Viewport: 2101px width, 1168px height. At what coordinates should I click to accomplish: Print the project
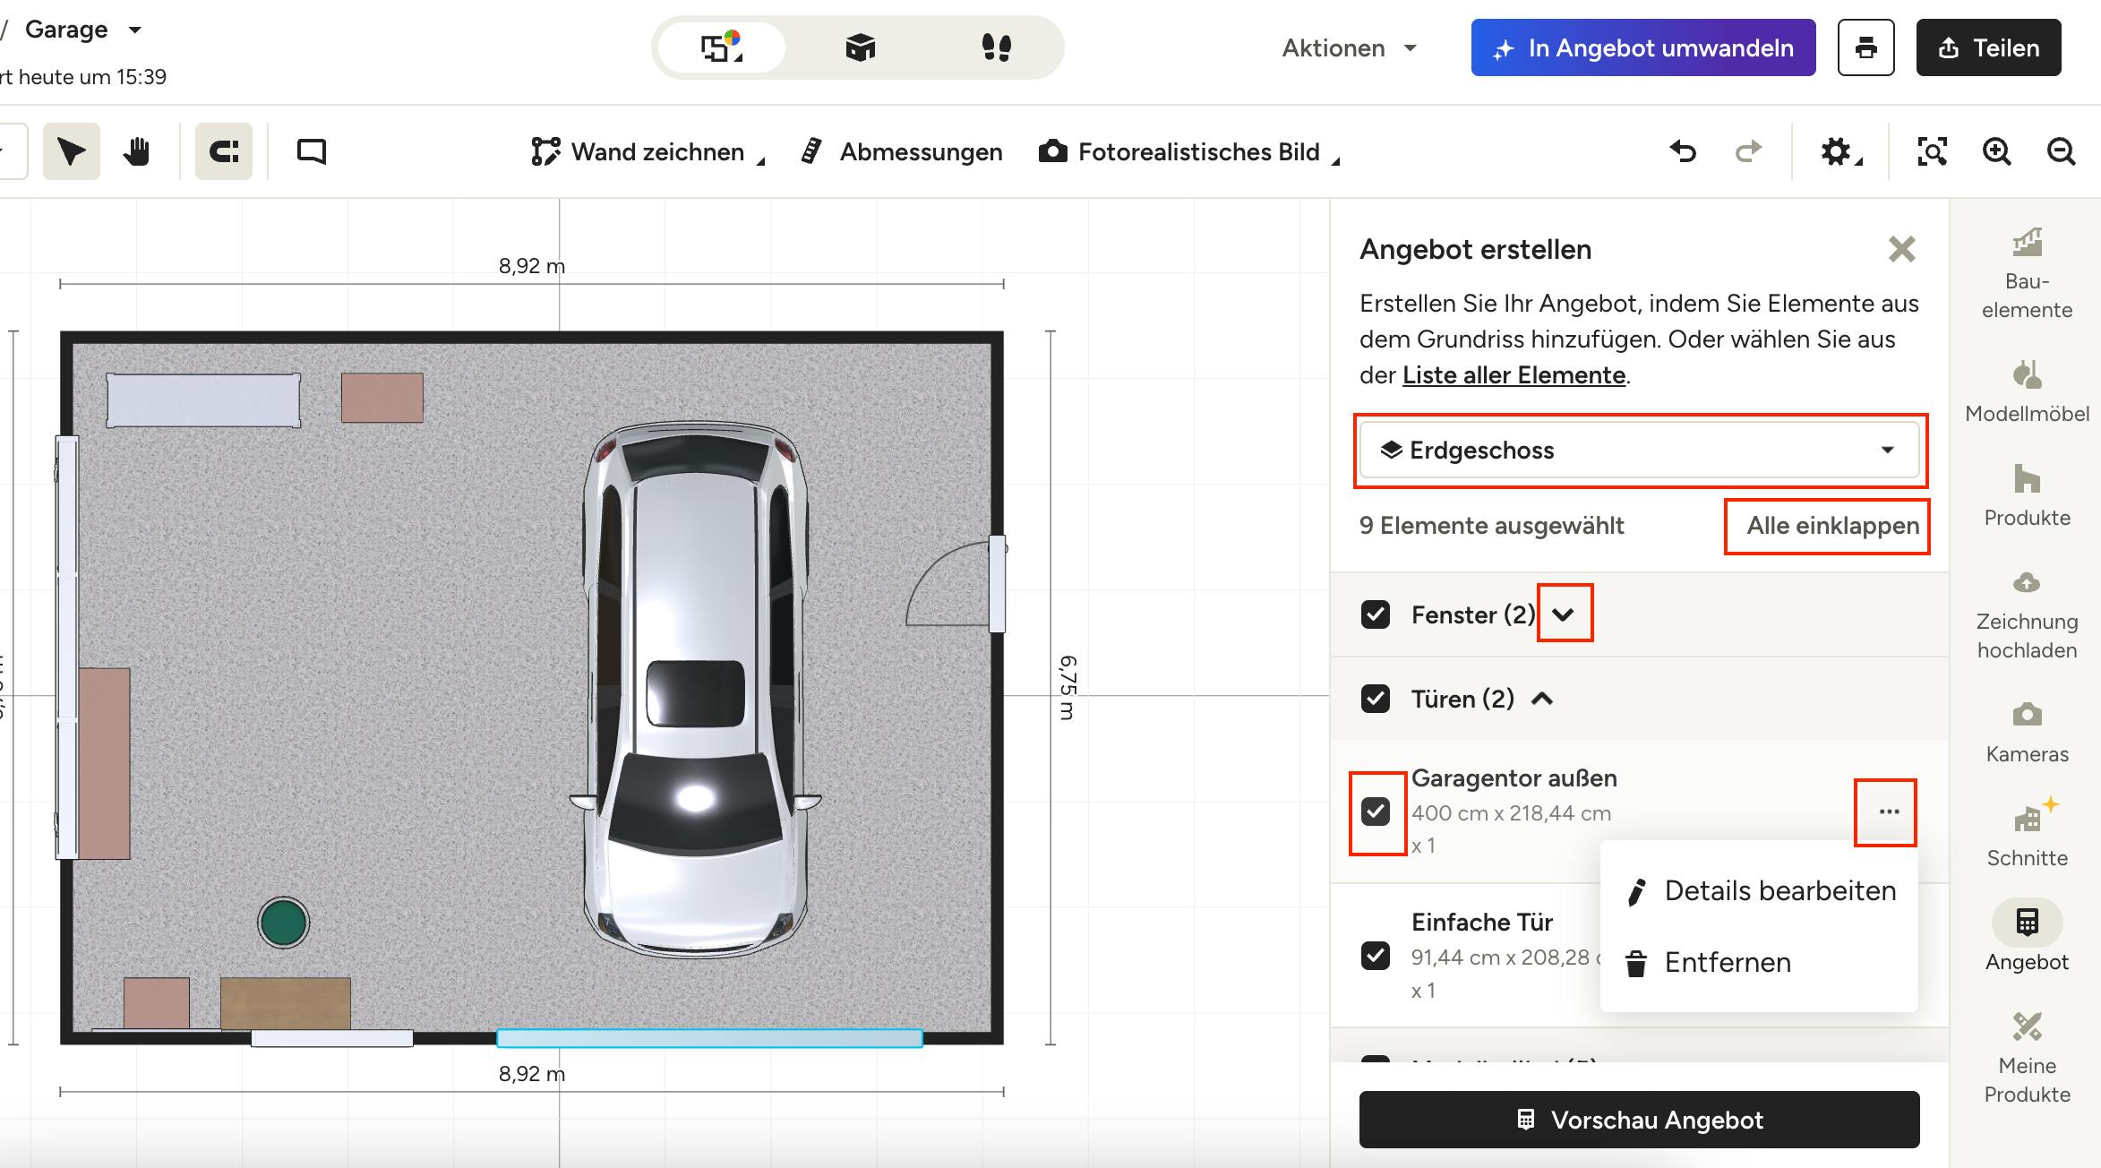click(x=1866, y=47)
